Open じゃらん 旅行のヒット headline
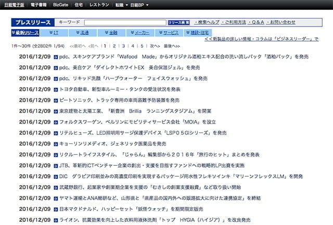333x225 pixels. [159, 155]
